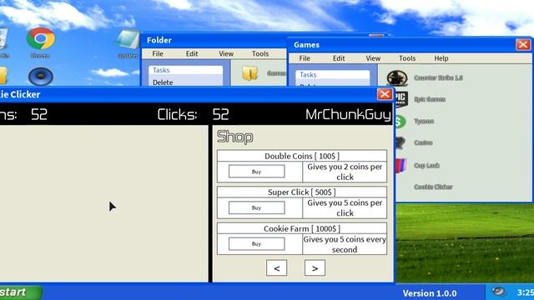Open the Cookie Clicker entry in Games window
534x300 pixels.
(433, 187)
